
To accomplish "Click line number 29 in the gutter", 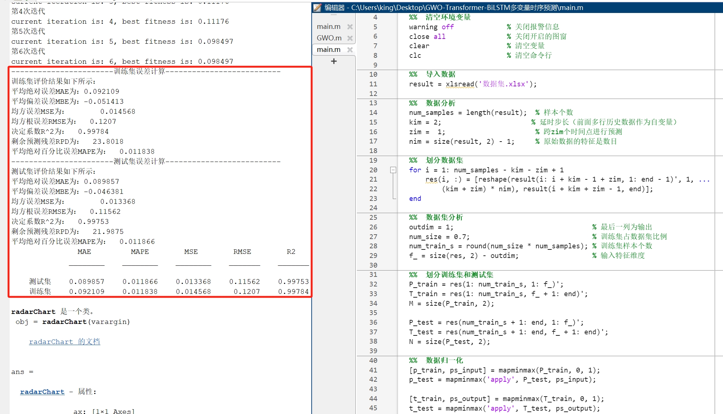I will click(x=374, y=256).
